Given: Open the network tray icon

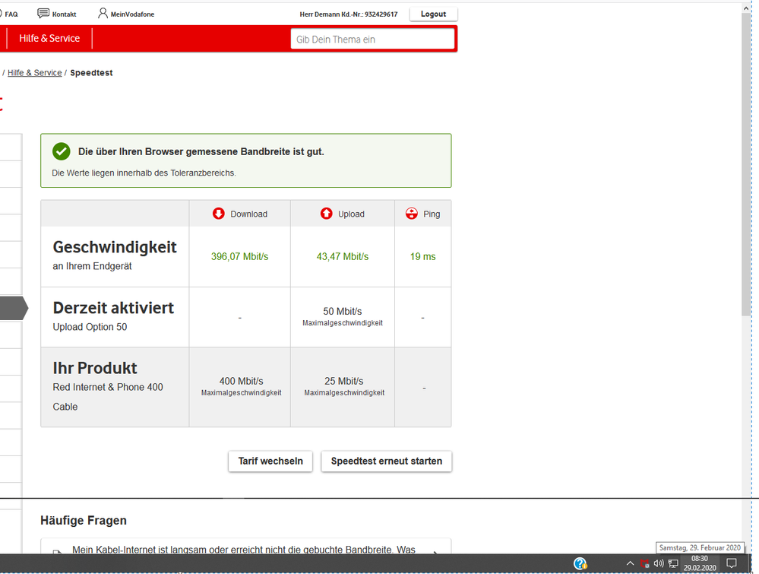Looking at the screenshot, I should pos(673,563).
